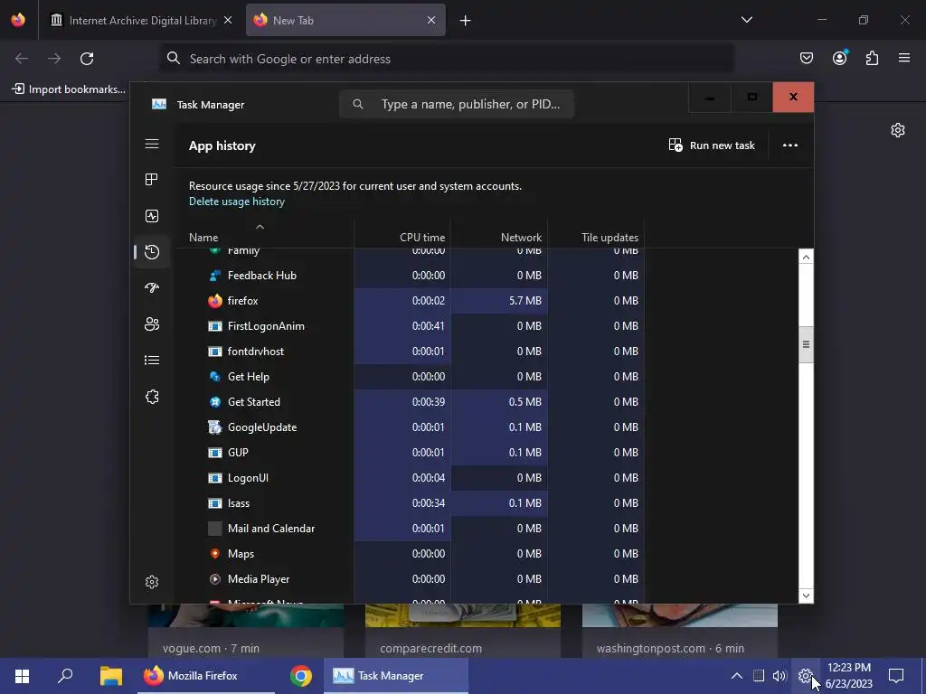Image resolution: width=926 pixels, height=694 pixels.
Task: Click FirstLogonAnim CPU time 0:00:41
Action: (x=428, y=325)
